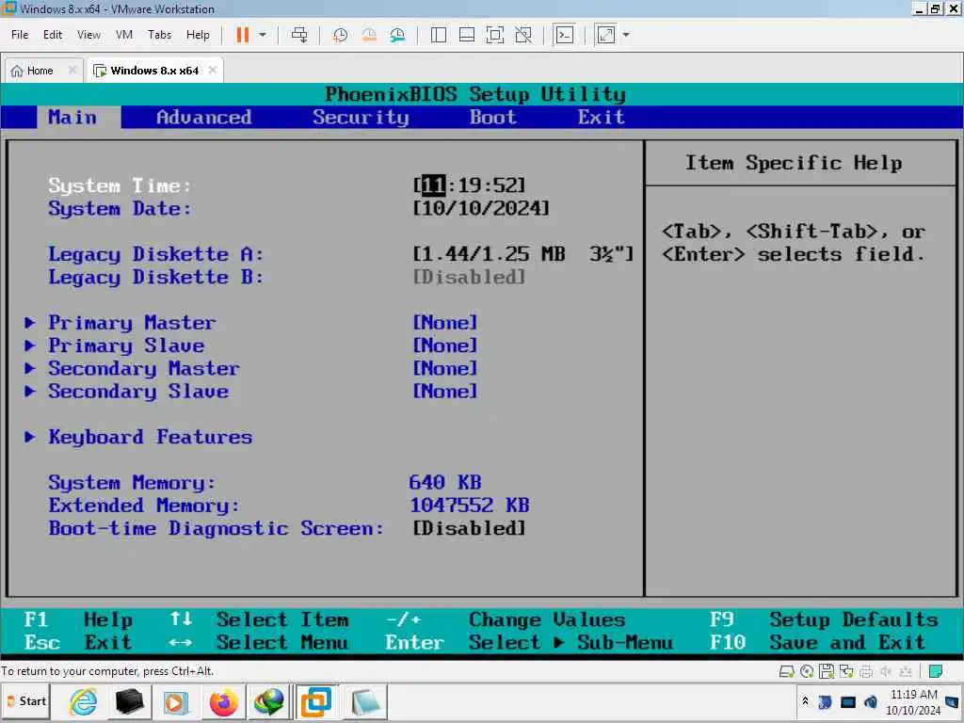Switch to the Advanced BIOS menu
Image resolution: width=964 pixels, height=723 pixels.
click(204, 117)
